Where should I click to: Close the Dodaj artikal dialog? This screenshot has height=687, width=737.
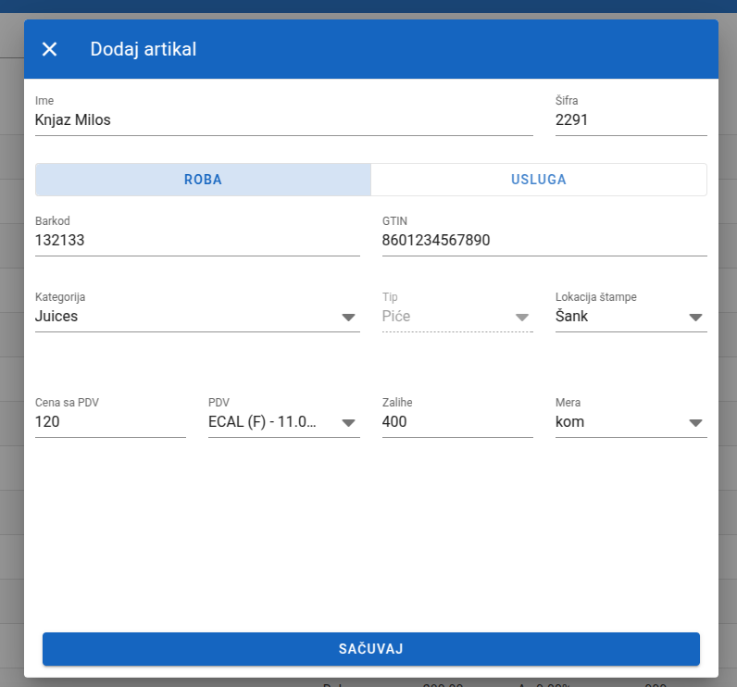[49, 49]
